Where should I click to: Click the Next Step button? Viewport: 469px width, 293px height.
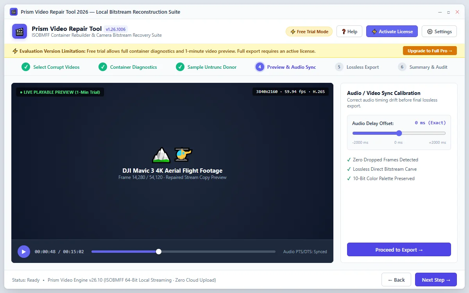(436, 280)
